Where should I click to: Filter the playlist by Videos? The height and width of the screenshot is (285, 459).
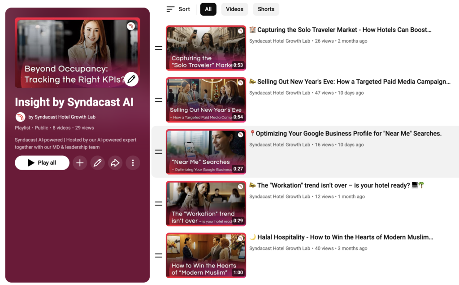[234, 9]
